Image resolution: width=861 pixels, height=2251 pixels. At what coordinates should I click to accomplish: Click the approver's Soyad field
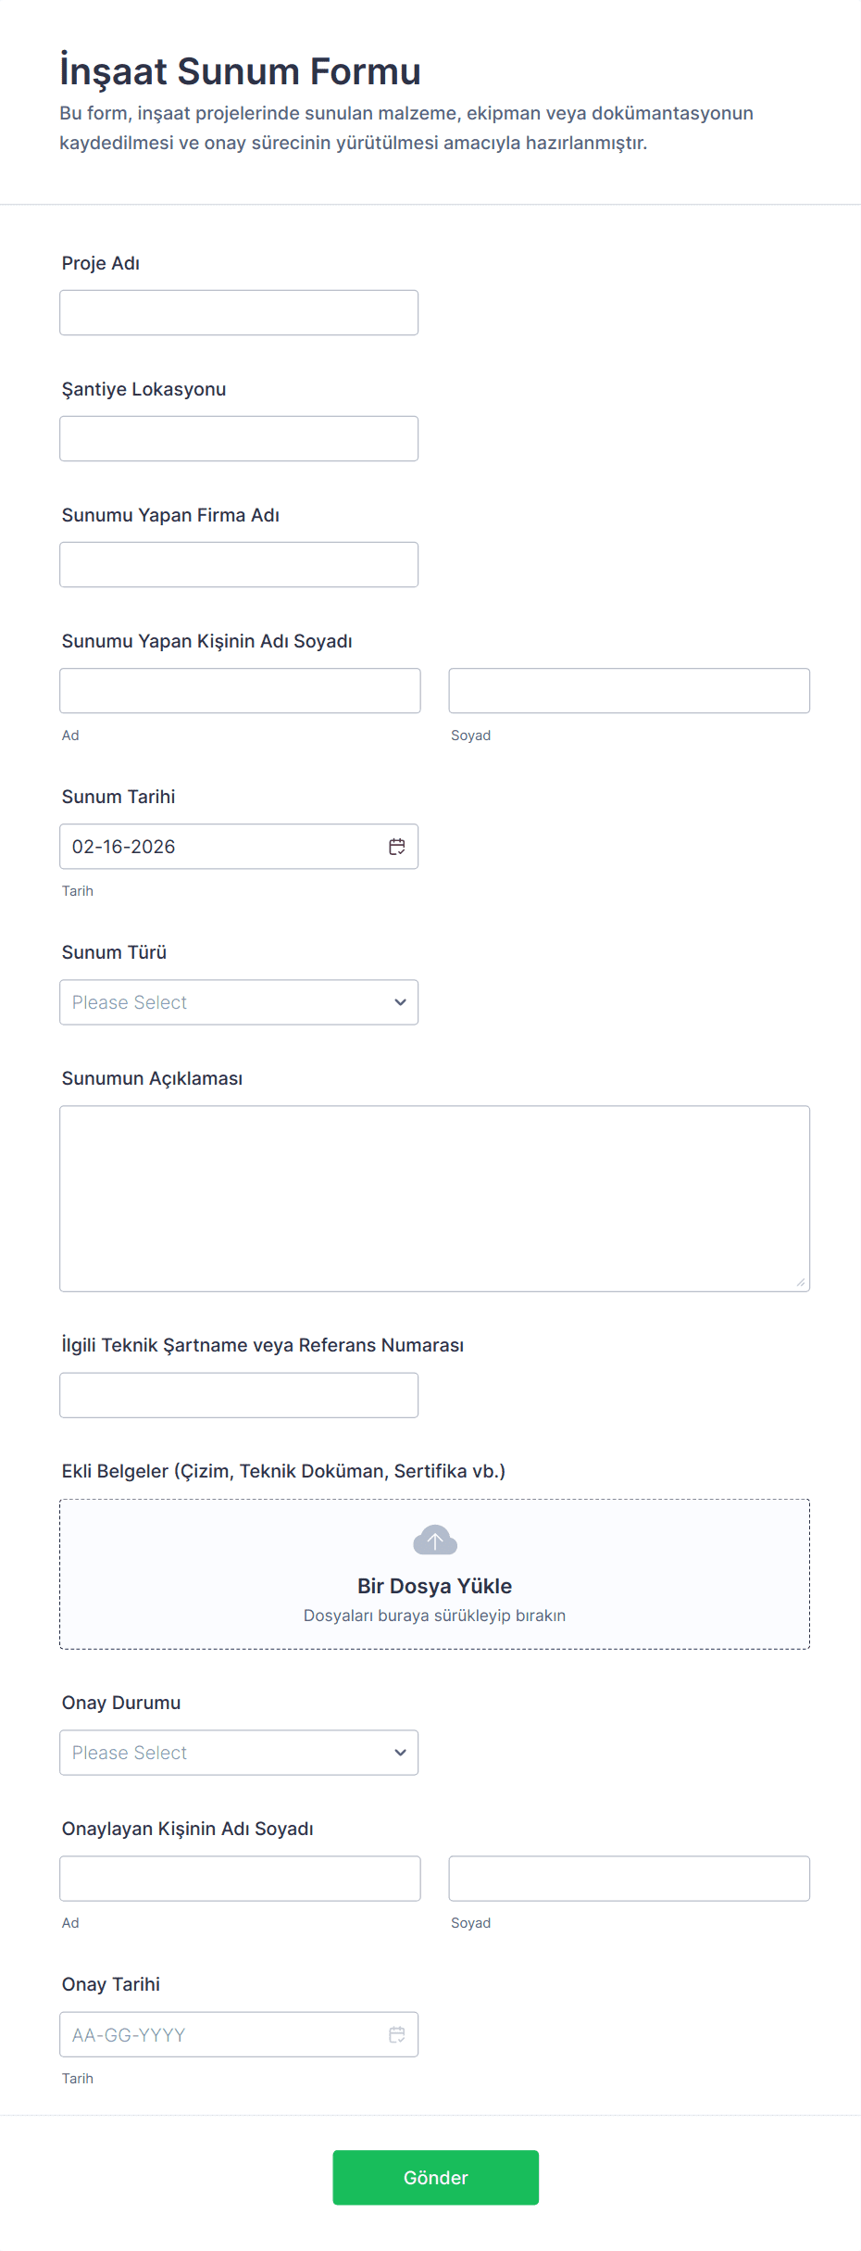click(630, 1879)
